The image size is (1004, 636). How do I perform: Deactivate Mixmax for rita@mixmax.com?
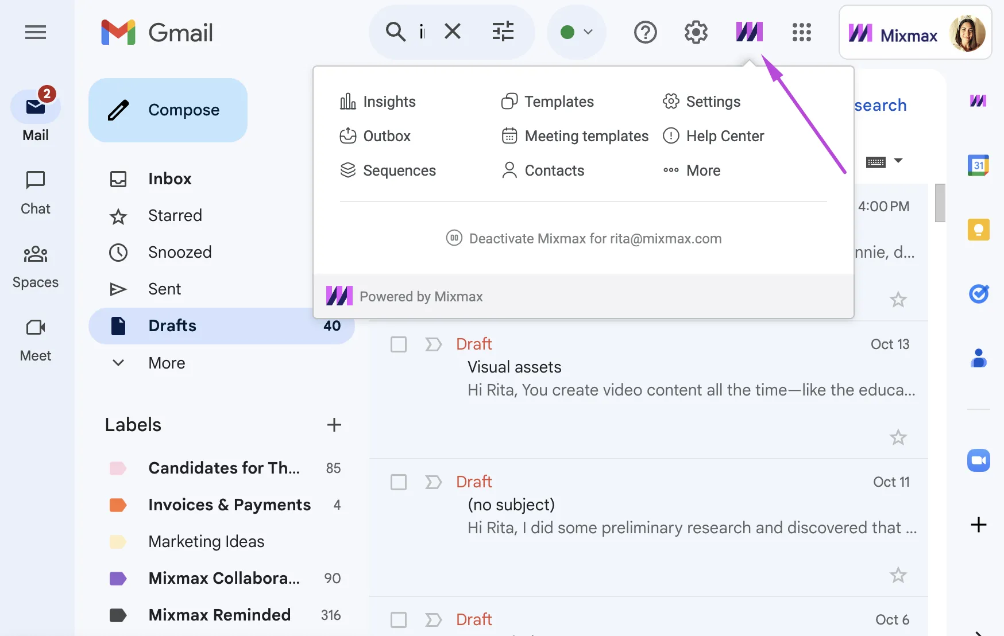click(x=584, y=238)
